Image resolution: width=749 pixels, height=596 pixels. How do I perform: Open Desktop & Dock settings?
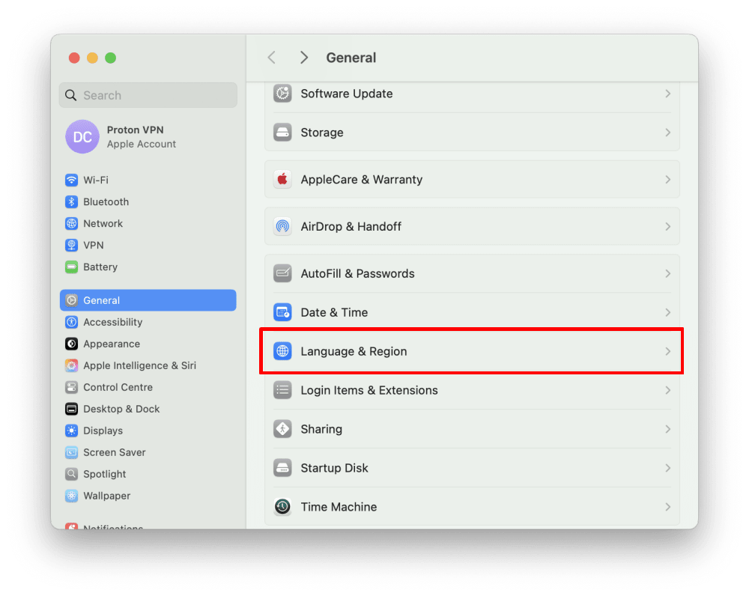(148, 409)
